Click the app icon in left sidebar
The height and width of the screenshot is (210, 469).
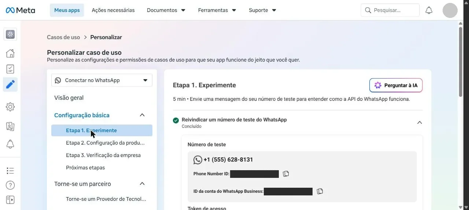tap(10, 34)
